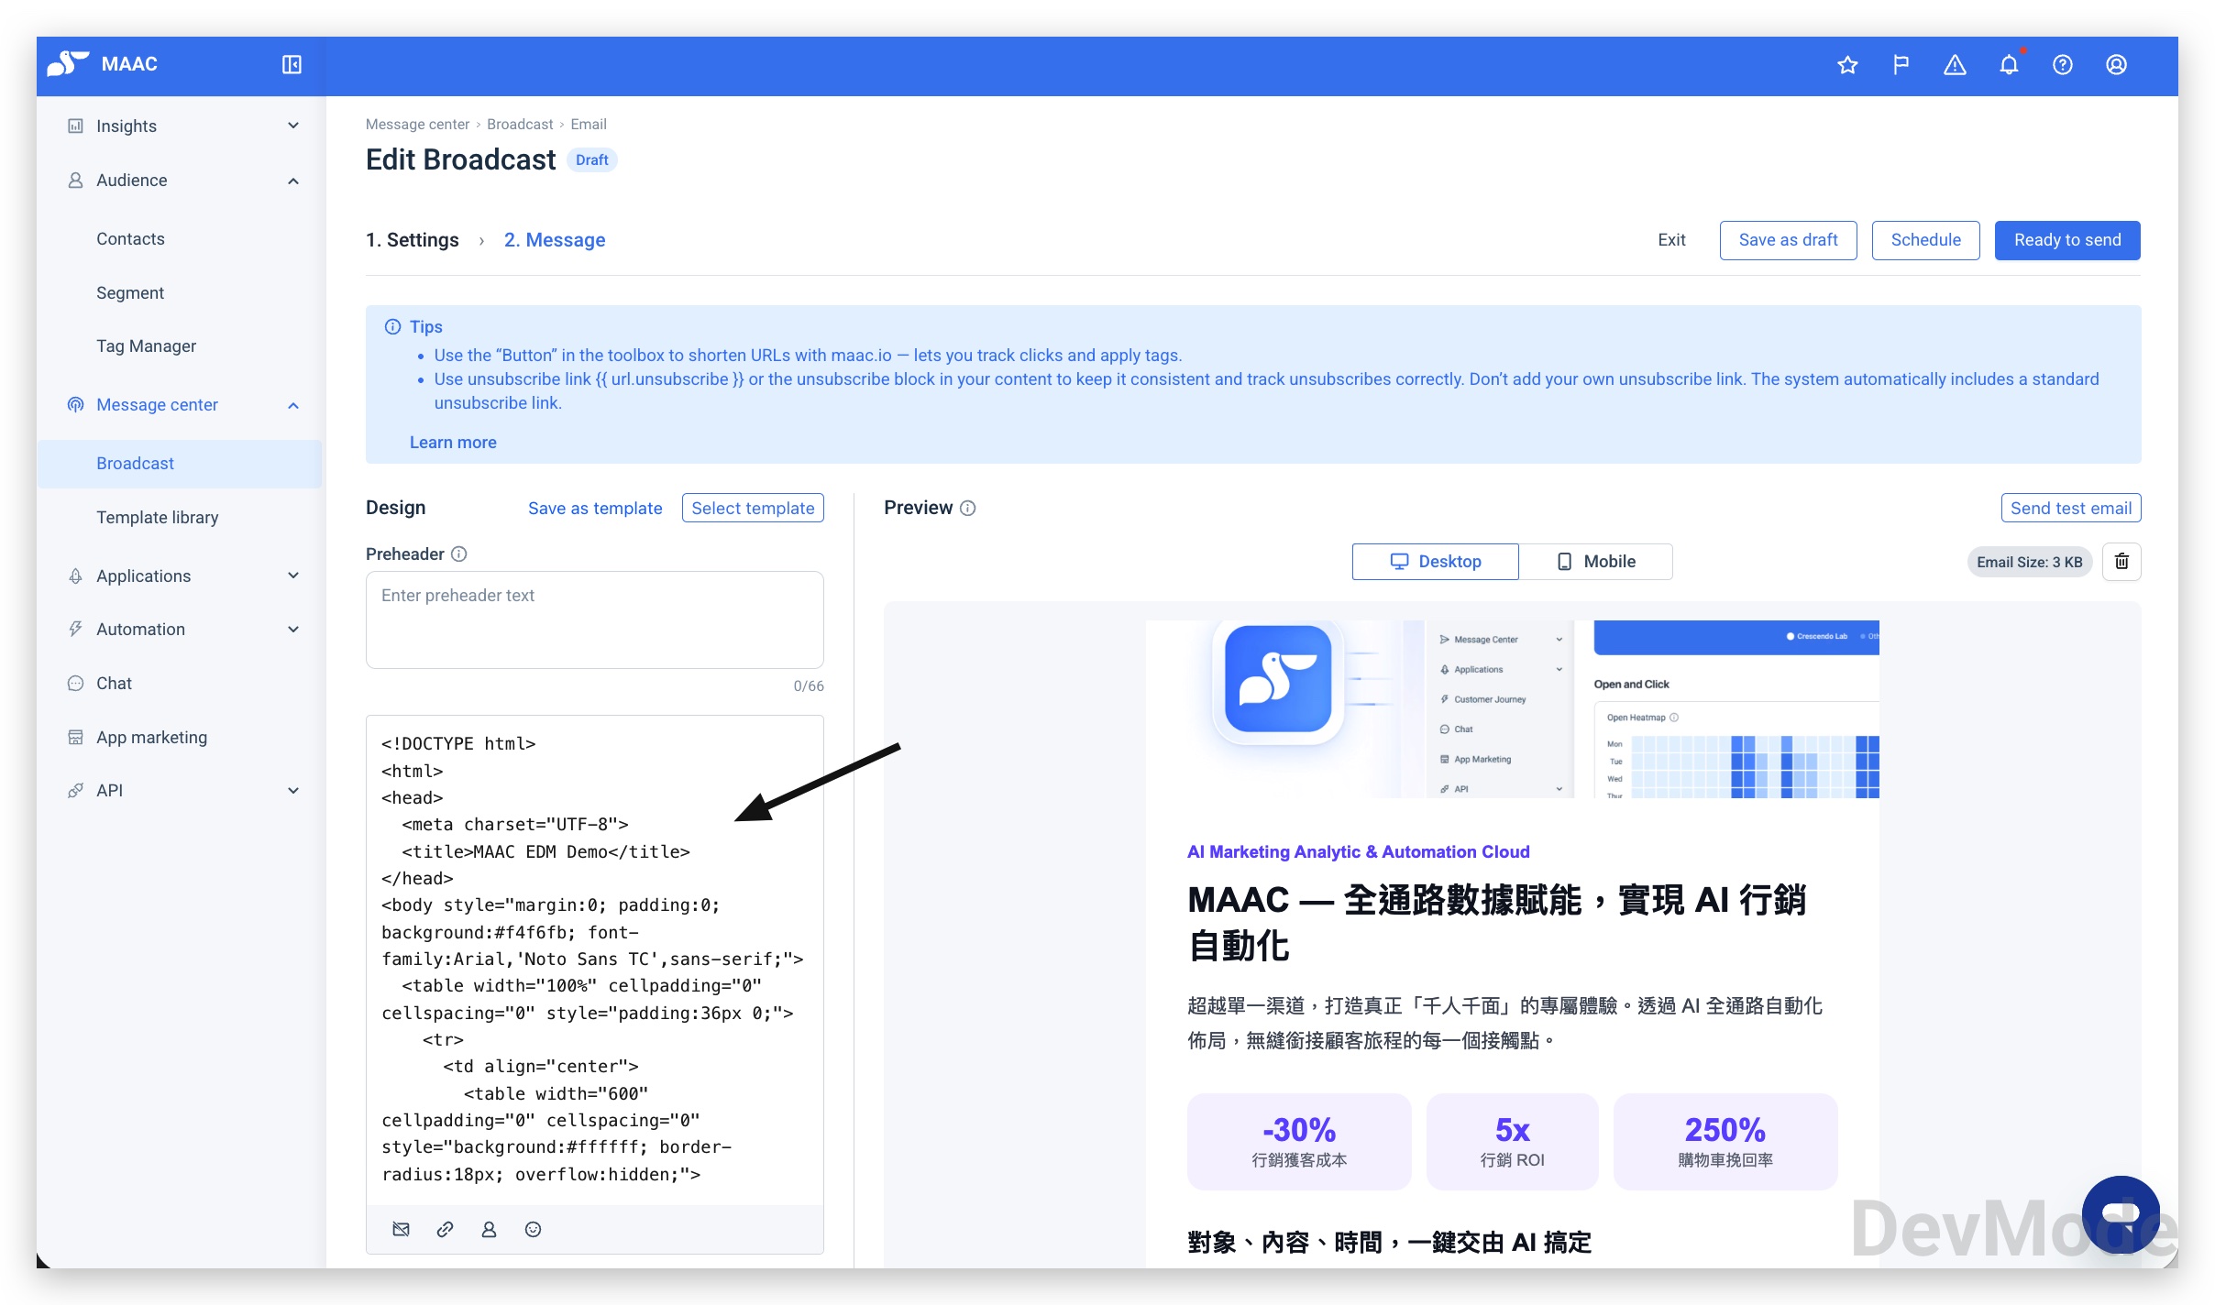Open Tag Manager in sidebar

coord(146,346)
